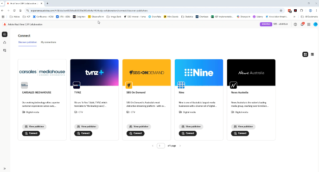
Task: Focus the page number input field
Action: point(161,146)
